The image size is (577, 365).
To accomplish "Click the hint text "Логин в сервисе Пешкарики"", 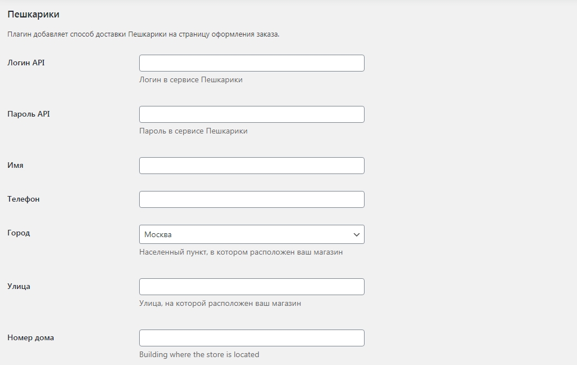I will pyautogui.click(x=190, y=80).
